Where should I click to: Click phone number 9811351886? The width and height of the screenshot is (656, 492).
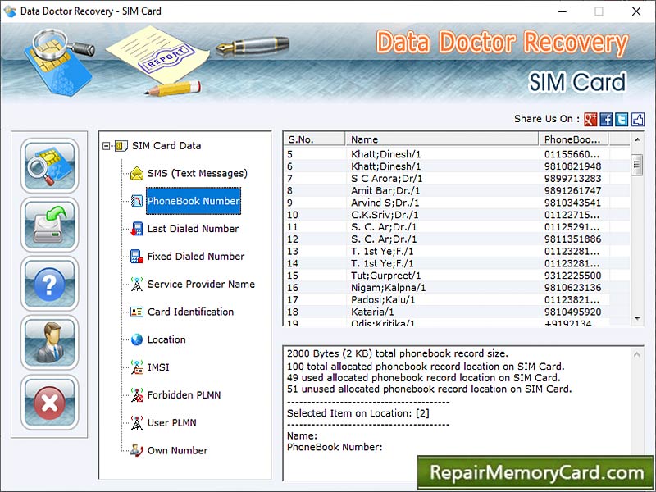[572, 239]
